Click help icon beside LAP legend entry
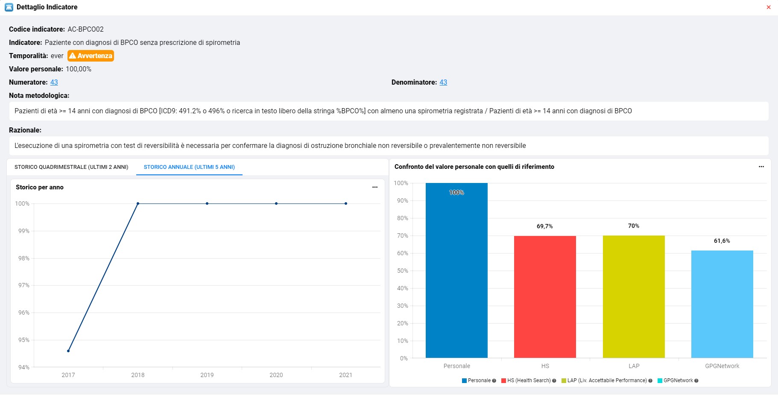778x395 pixels. pyautogui.click(x=650, y=381)
